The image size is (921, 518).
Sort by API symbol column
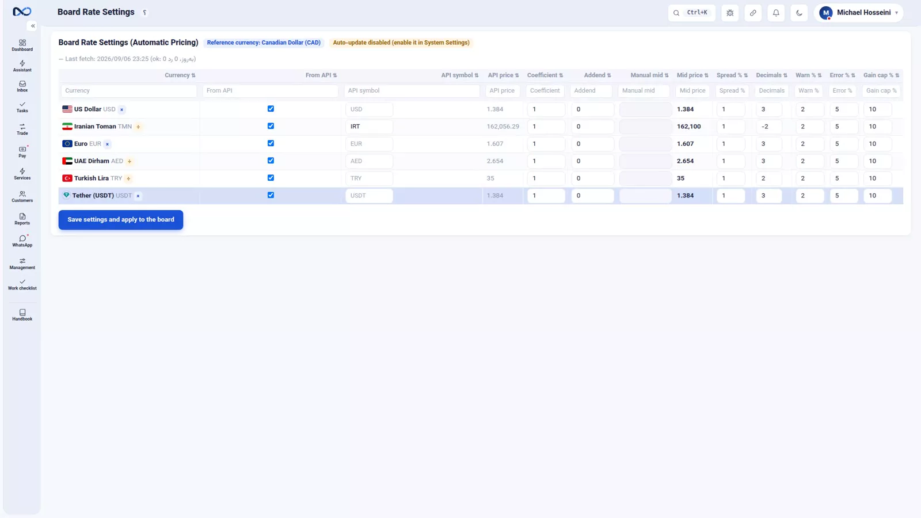pos(459,75)
